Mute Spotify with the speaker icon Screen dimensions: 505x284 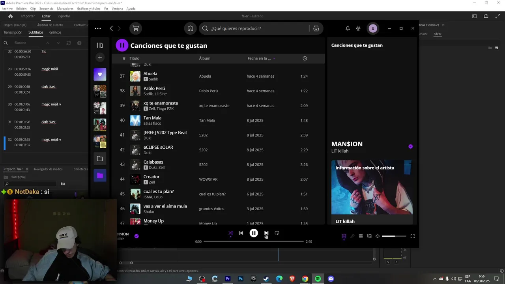click(378, 236)
